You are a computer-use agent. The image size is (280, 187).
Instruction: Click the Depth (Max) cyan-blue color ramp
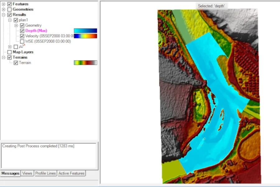point(86,31)
